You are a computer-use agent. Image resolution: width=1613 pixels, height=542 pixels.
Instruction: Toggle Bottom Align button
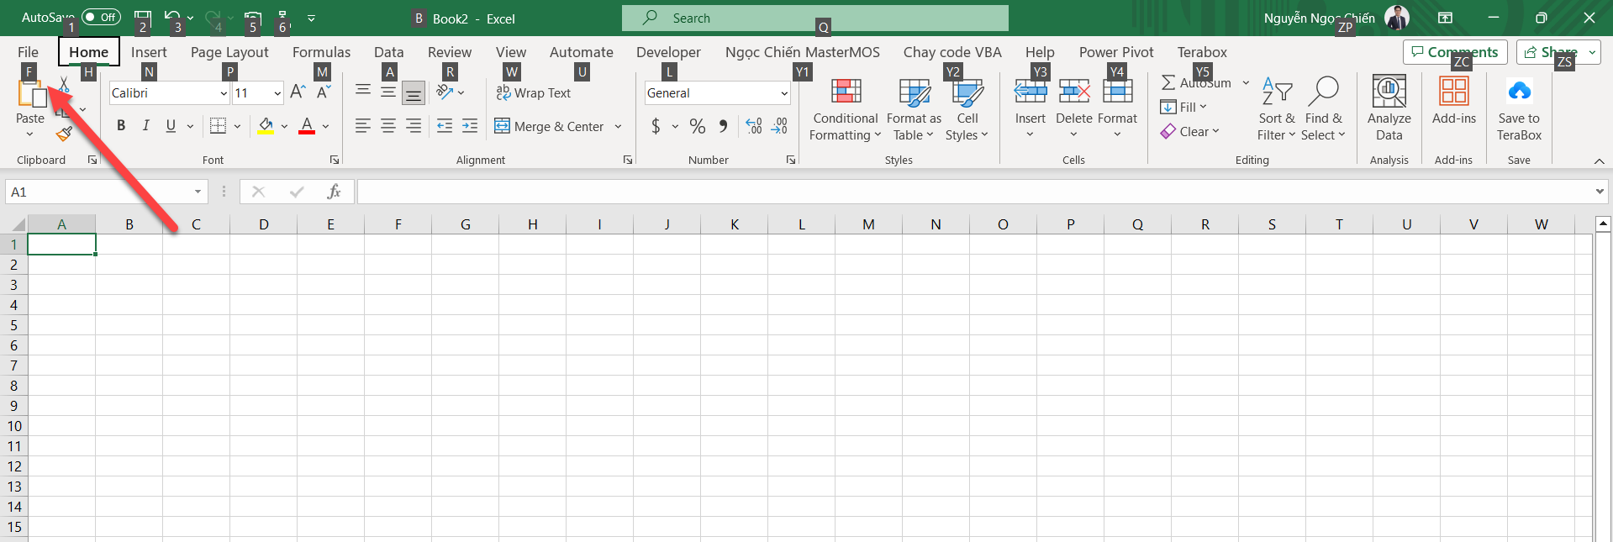pyautogui.click(x=414, y=92)
